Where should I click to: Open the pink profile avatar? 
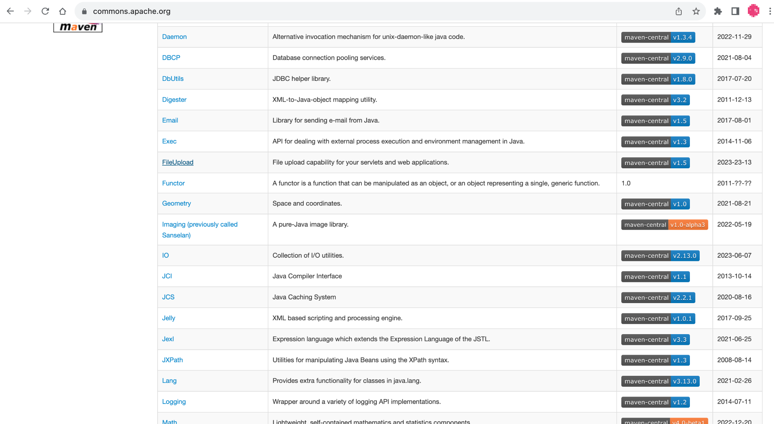click(x=753, y=11)
